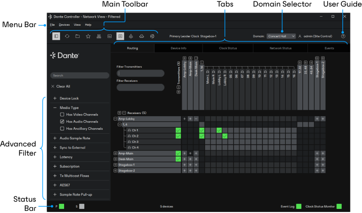The image size is (362, 213).
Task: Click the monitor graph toolbar icon
Action: click(x=110, y=36)
